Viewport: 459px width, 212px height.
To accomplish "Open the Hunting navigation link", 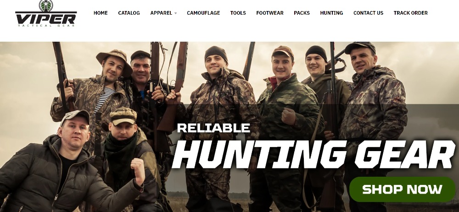I will coord(331,13).
